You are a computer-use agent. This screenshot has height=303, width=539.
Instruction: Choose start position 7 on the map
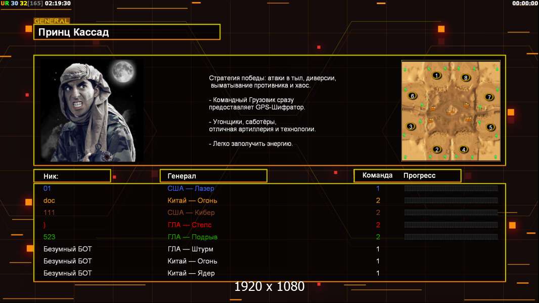point(488,97)
